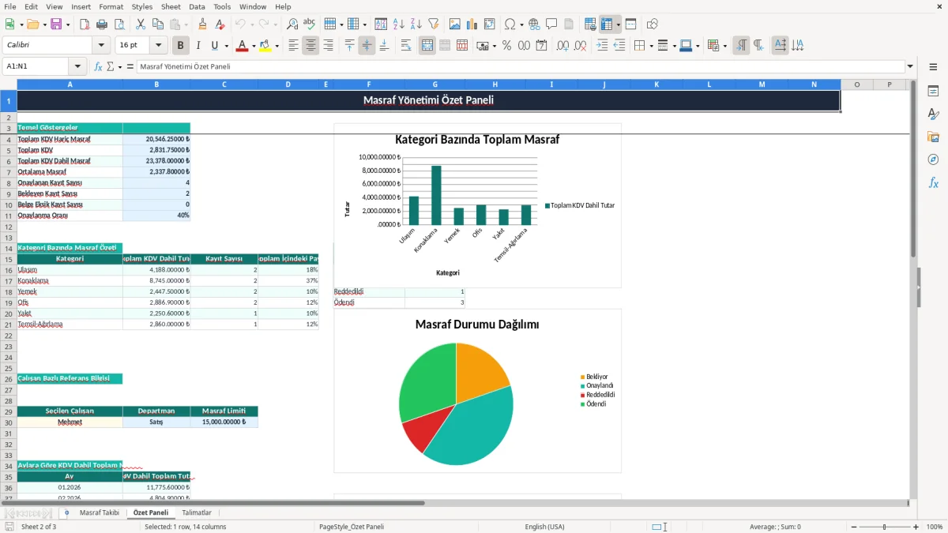Screen dimensions: 948x533
Task: Click the Copy icon
Action: (x=158, y=24)
